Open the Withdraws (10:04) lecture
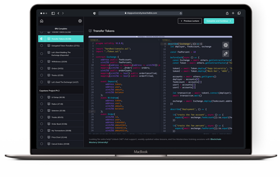 pyautogui.click(x=61, y=61)
